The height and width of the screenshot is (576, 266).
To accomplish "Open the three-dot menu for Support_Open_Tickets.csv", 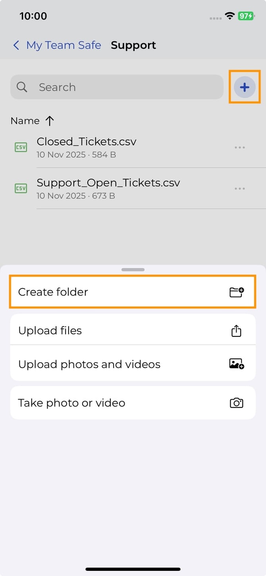I will [240, 188].
